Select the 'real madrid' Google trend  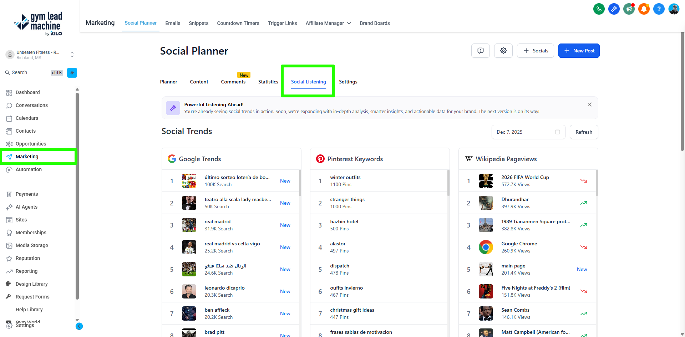(230, 225)
